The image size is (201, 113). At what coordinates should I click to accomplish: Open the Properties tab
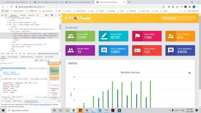point(39,57)
